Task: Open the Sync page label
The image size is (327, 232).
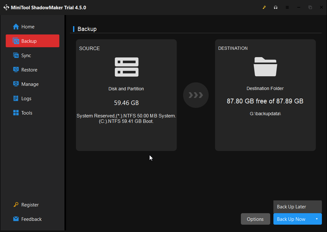Action: (x=26, y=56)
